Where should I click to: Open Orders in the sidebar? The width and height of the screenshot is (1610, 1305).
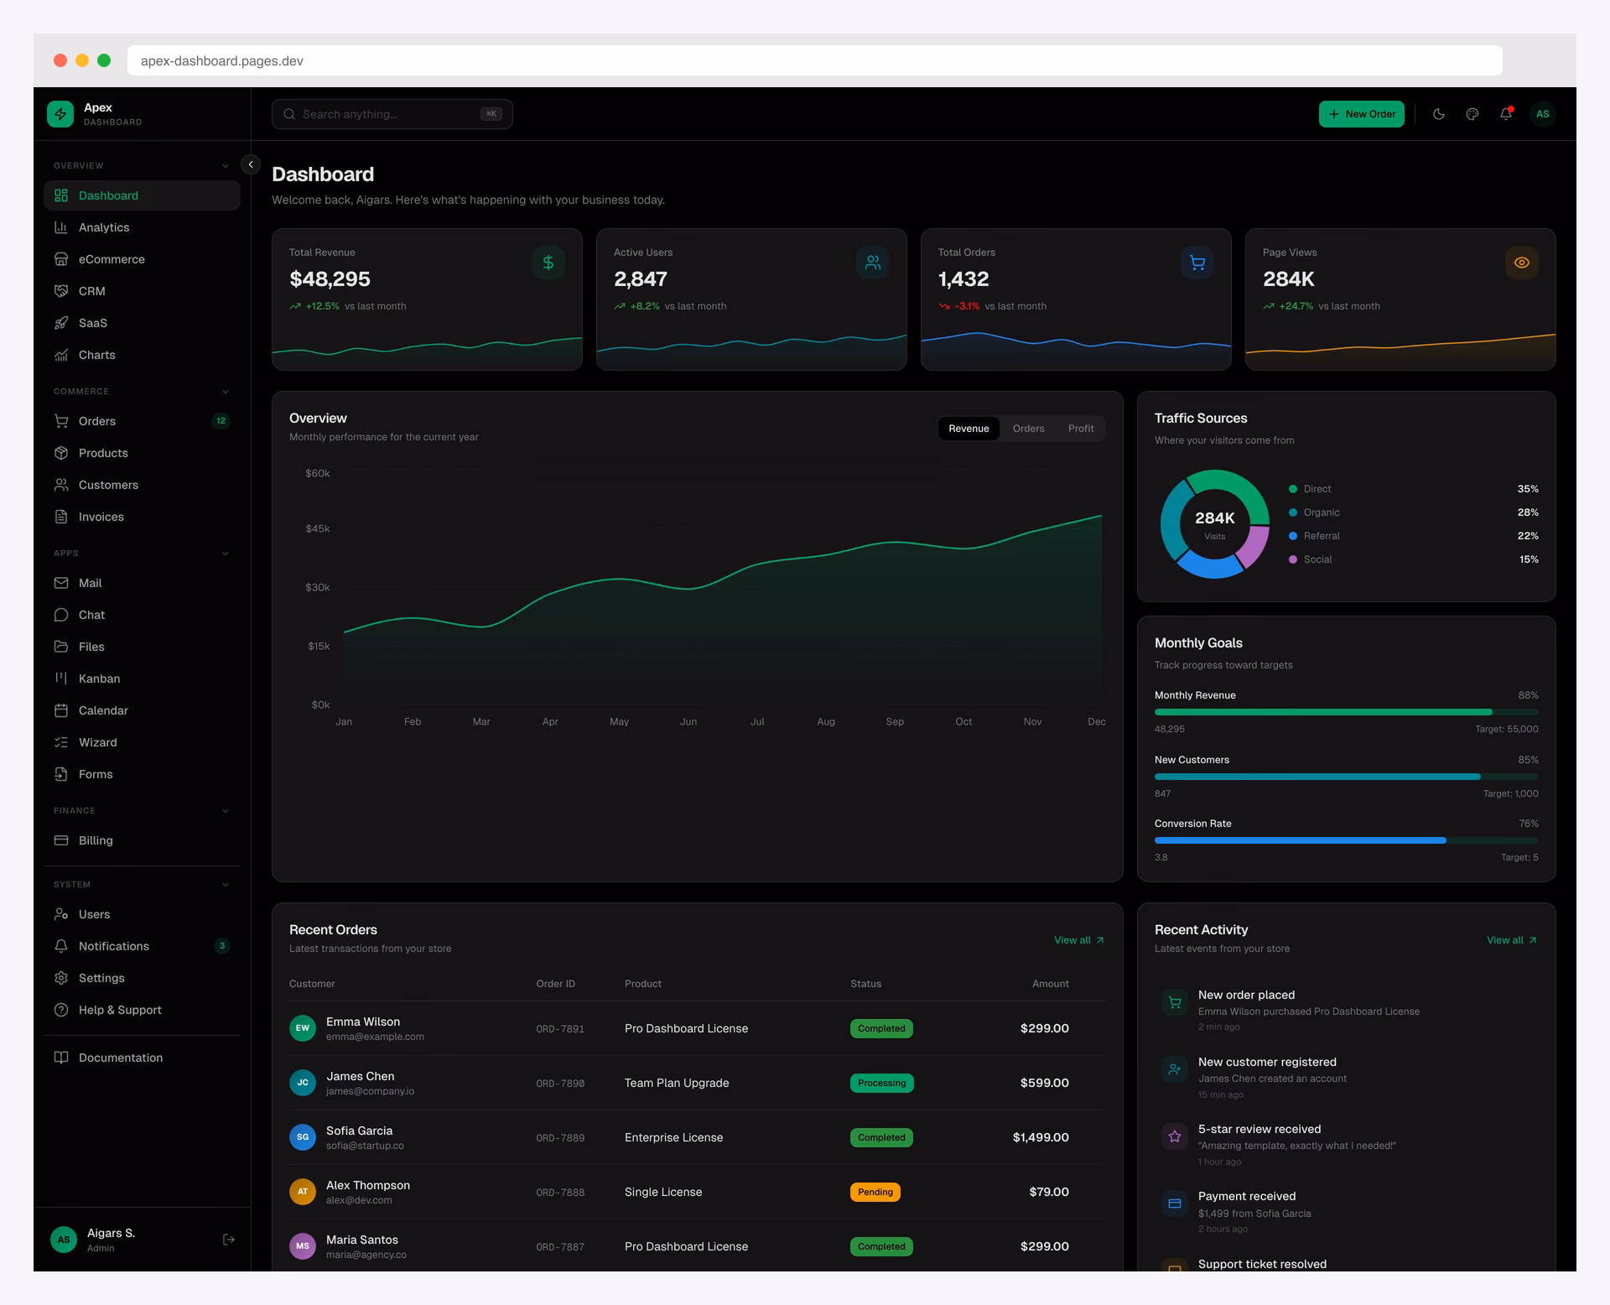tap(142, 421)
